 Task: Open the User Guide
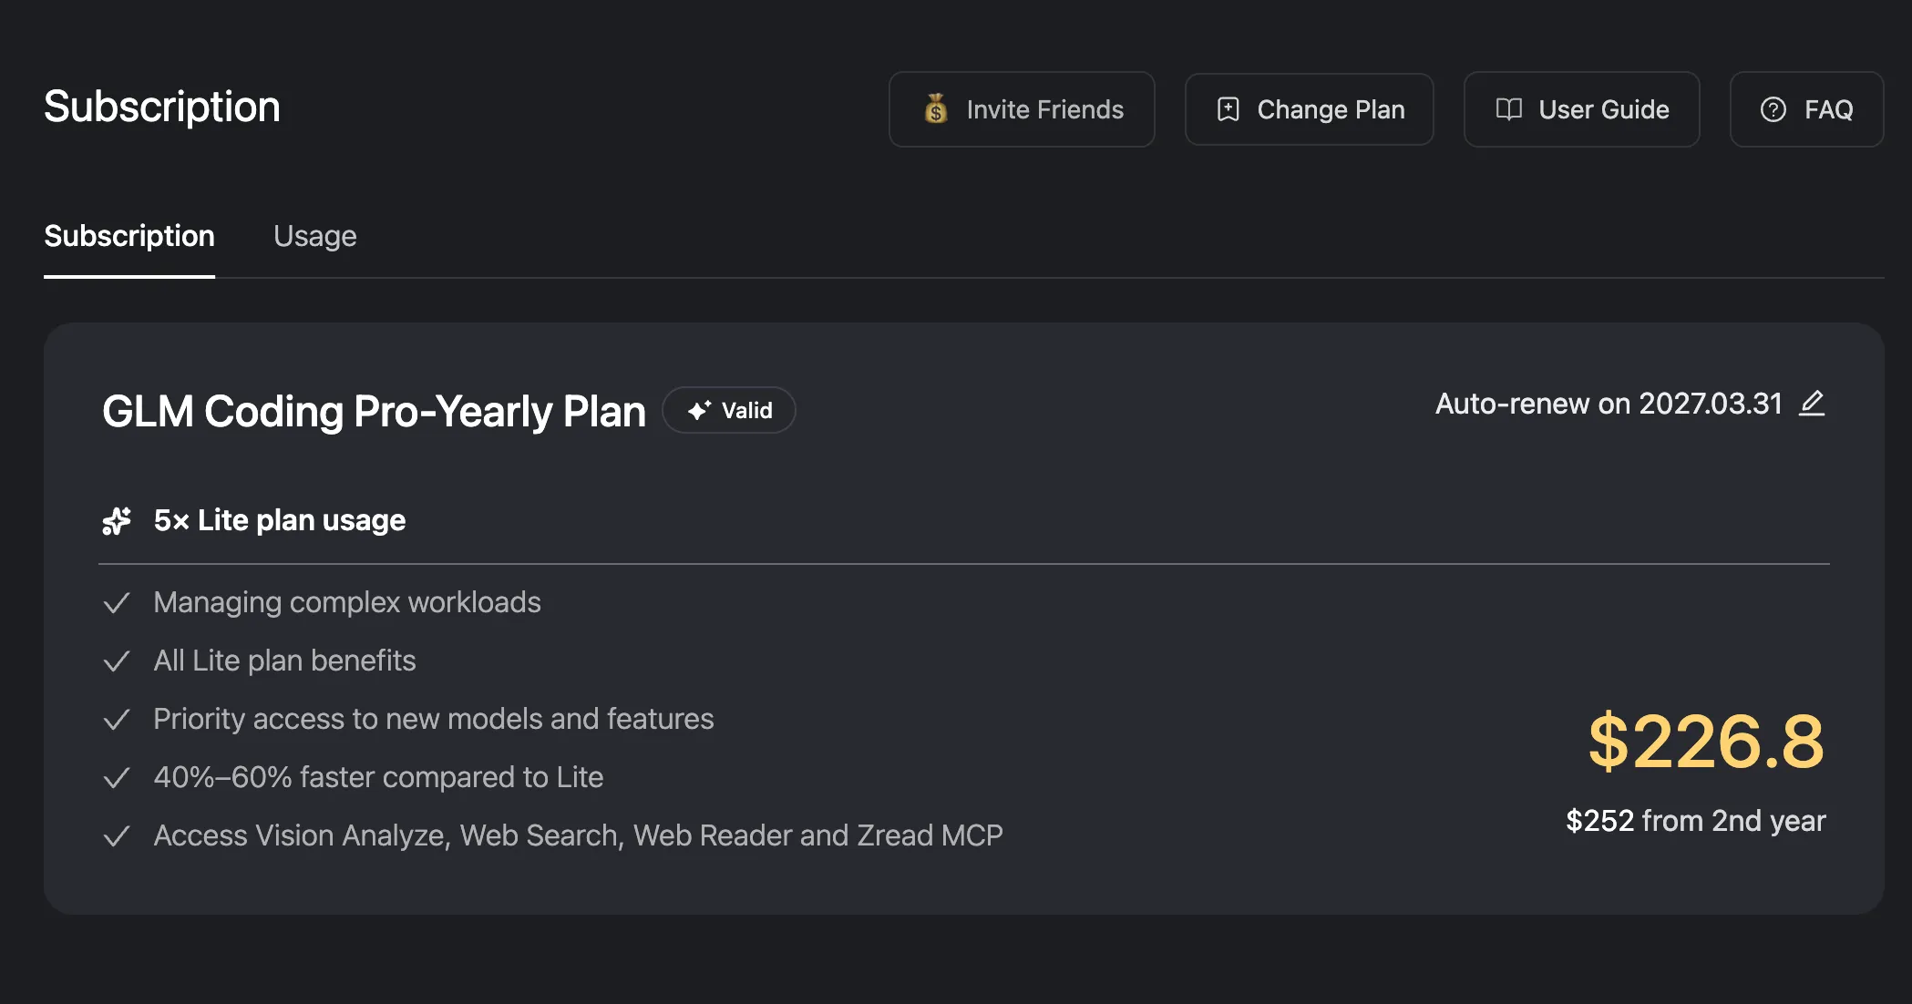(x=1581, y=109)
